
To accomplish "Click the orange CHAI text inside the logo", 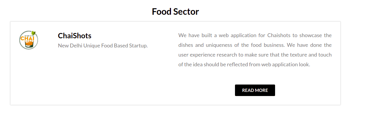I will pyautogui.click(x=28, y=38).
